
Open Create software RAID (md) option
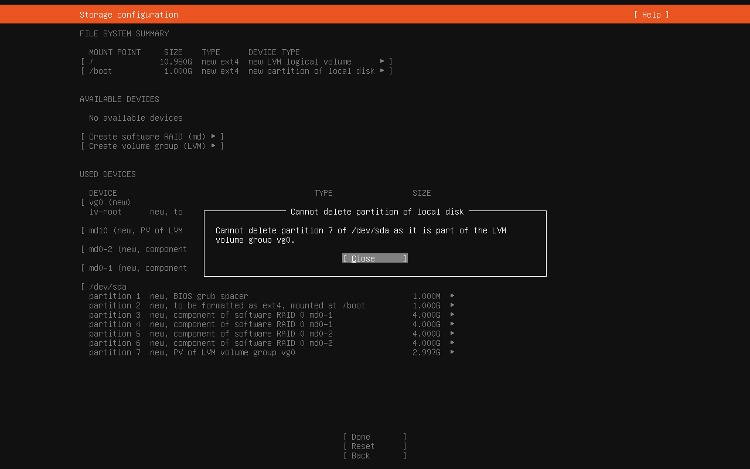(152, 137)
